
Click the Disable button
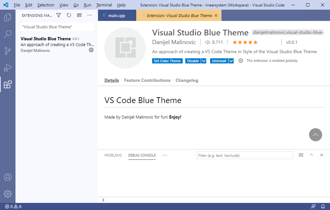pyautogui.click(x=193, y=61)
